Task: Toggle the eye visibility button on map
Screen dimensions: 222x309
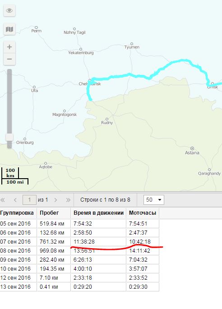Action: [x=9, y=10]
